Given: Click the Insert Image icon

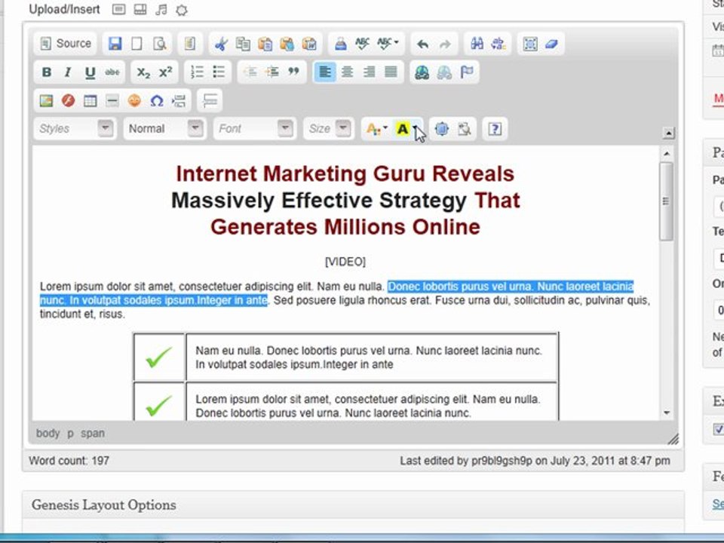Looking at the screenshot, I should (46, 100).
